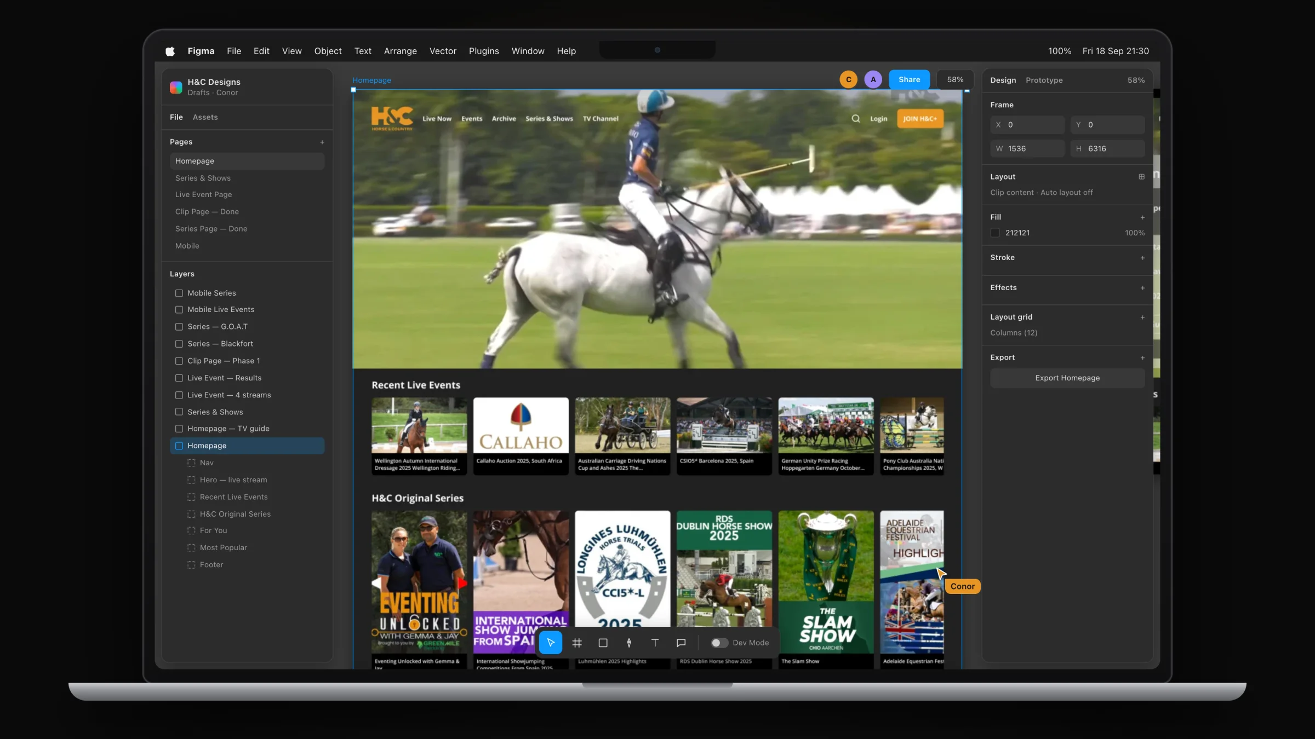Select the Move tool in bottom toolbar
The width and height of the screenshot is (1315, 739).
550,643
